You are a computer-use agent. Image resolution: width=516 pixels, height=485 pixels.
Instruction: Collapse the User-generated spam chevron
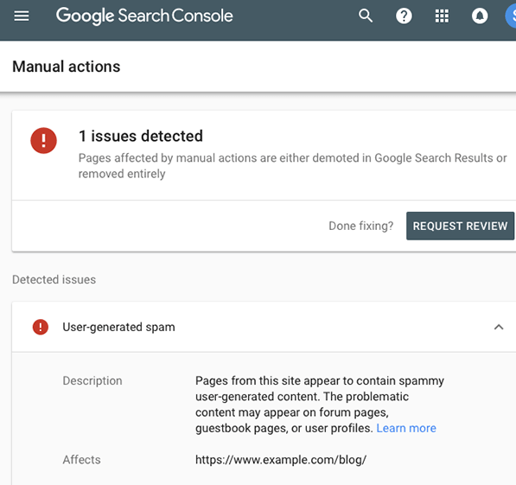(499, 327)
